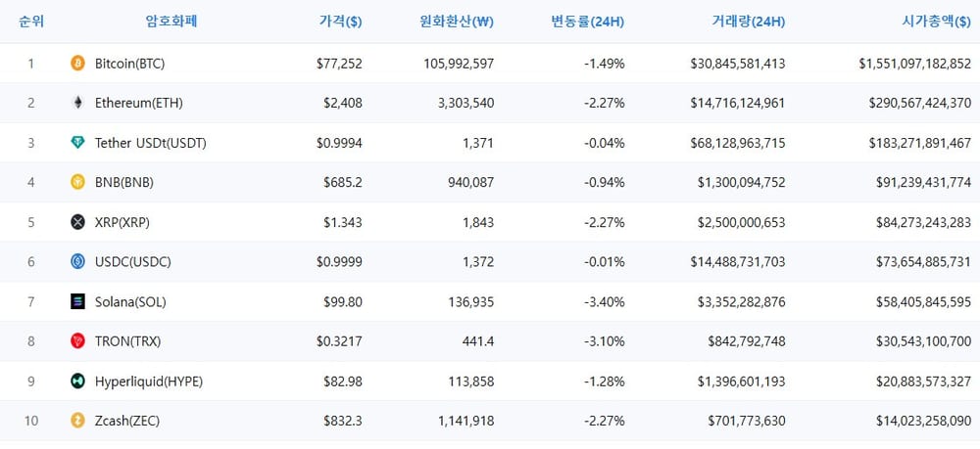The width and height of the screenshot is (980, 449).
Task: Select Tether price $0.9994
Action: [x=339, y=143]
